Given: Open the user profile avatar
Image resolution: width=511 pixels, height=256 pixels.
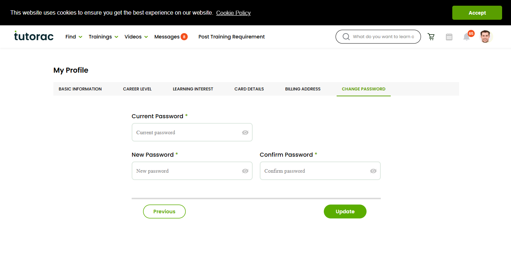Looking at the screenshot, I should pyautogui.click(x=485, y=36).
